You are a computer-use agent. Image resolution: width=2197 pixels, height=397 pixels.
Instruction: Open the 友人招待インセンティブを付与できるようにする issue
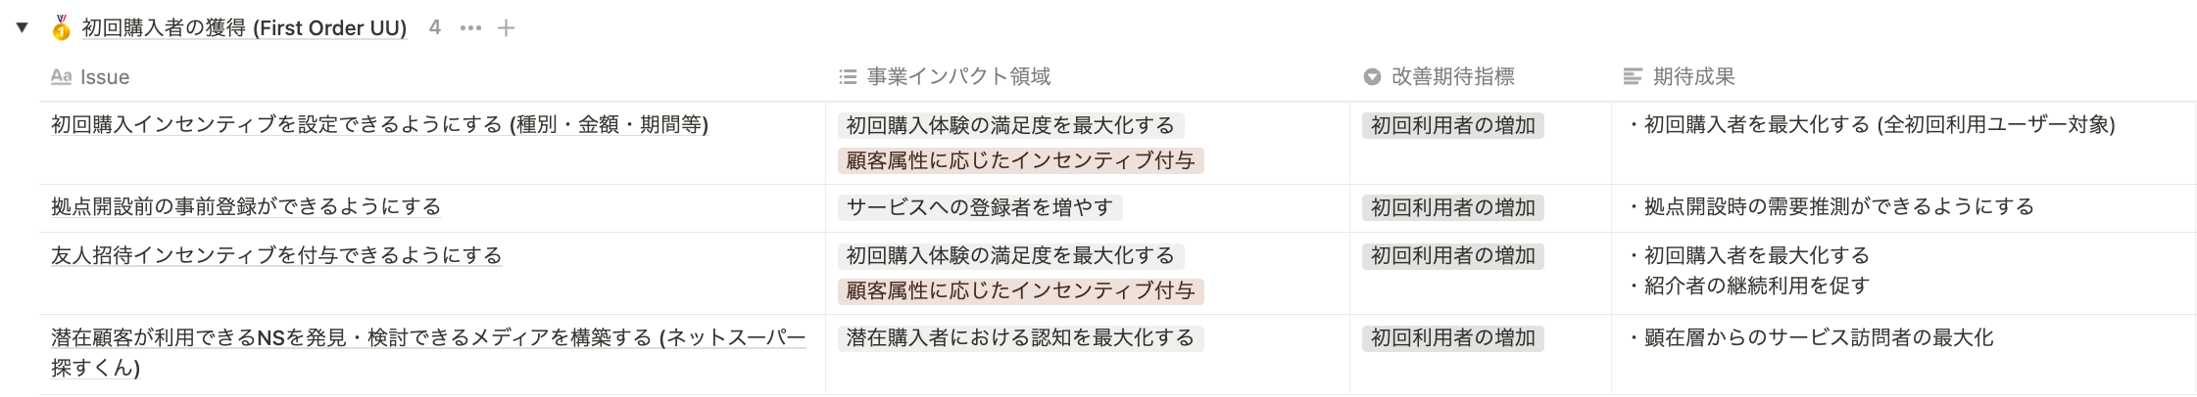pos(276,255)
